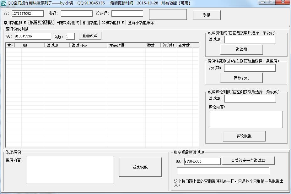Open the 日志功能测试 tab
291x194 pixels.
coord(68,23)
